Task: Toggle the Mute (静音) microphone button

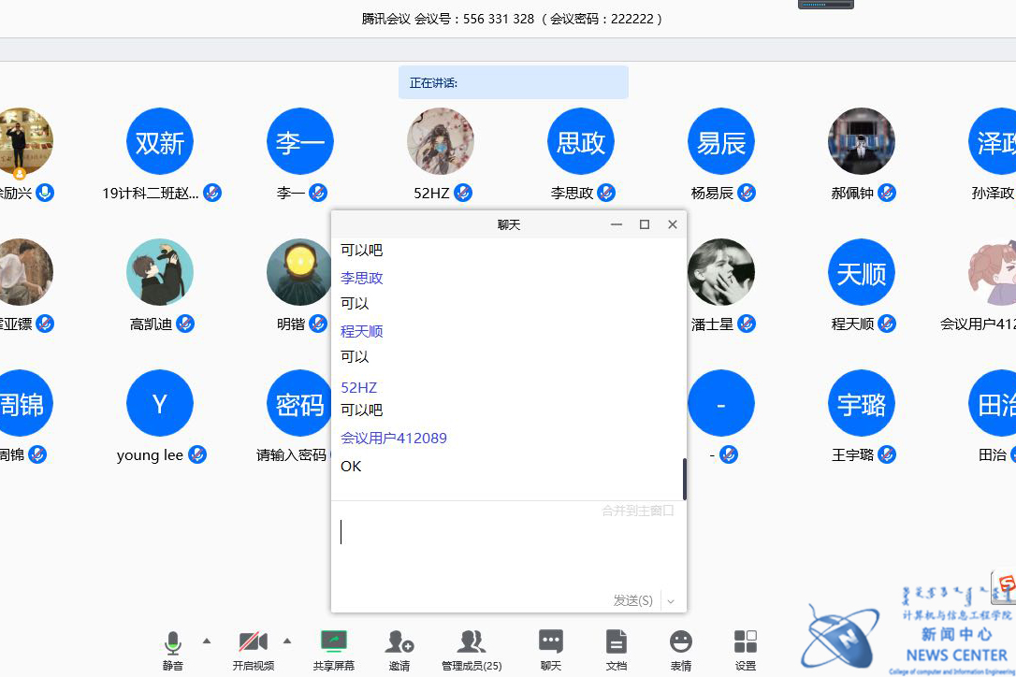Action: click(173, 641)
